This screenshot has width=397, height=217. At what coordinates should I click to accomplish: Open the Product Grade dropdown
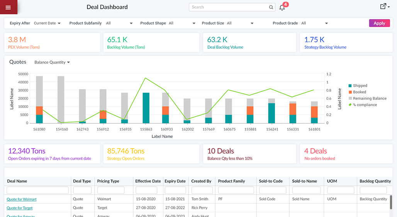click(x=314, y=23)
